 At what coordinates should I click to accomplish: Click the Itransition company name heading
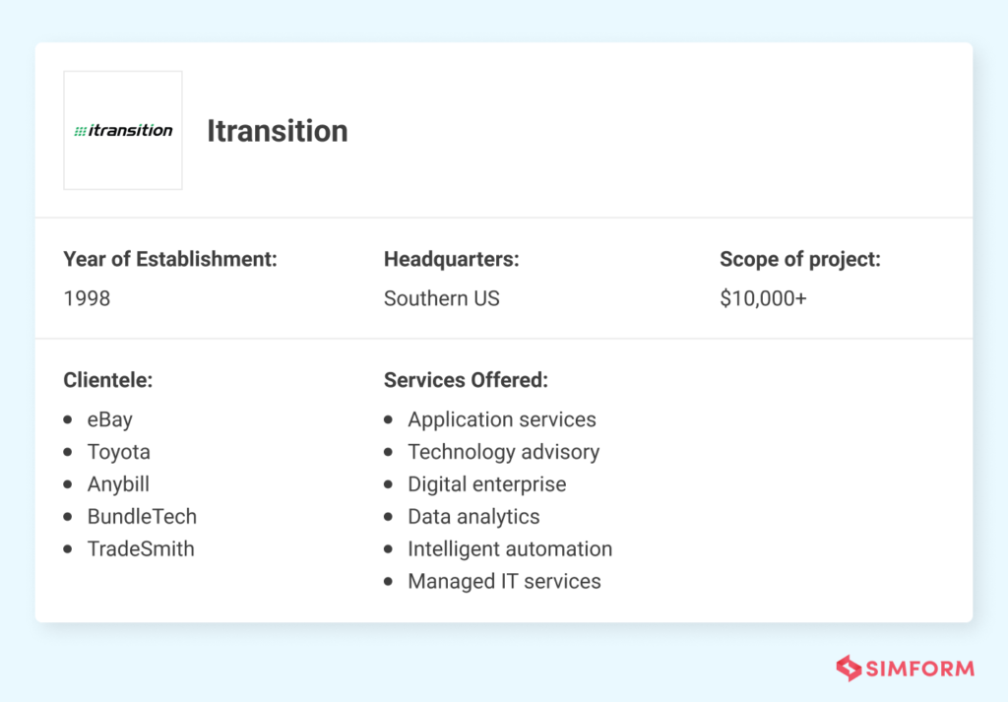coord(277,131)
